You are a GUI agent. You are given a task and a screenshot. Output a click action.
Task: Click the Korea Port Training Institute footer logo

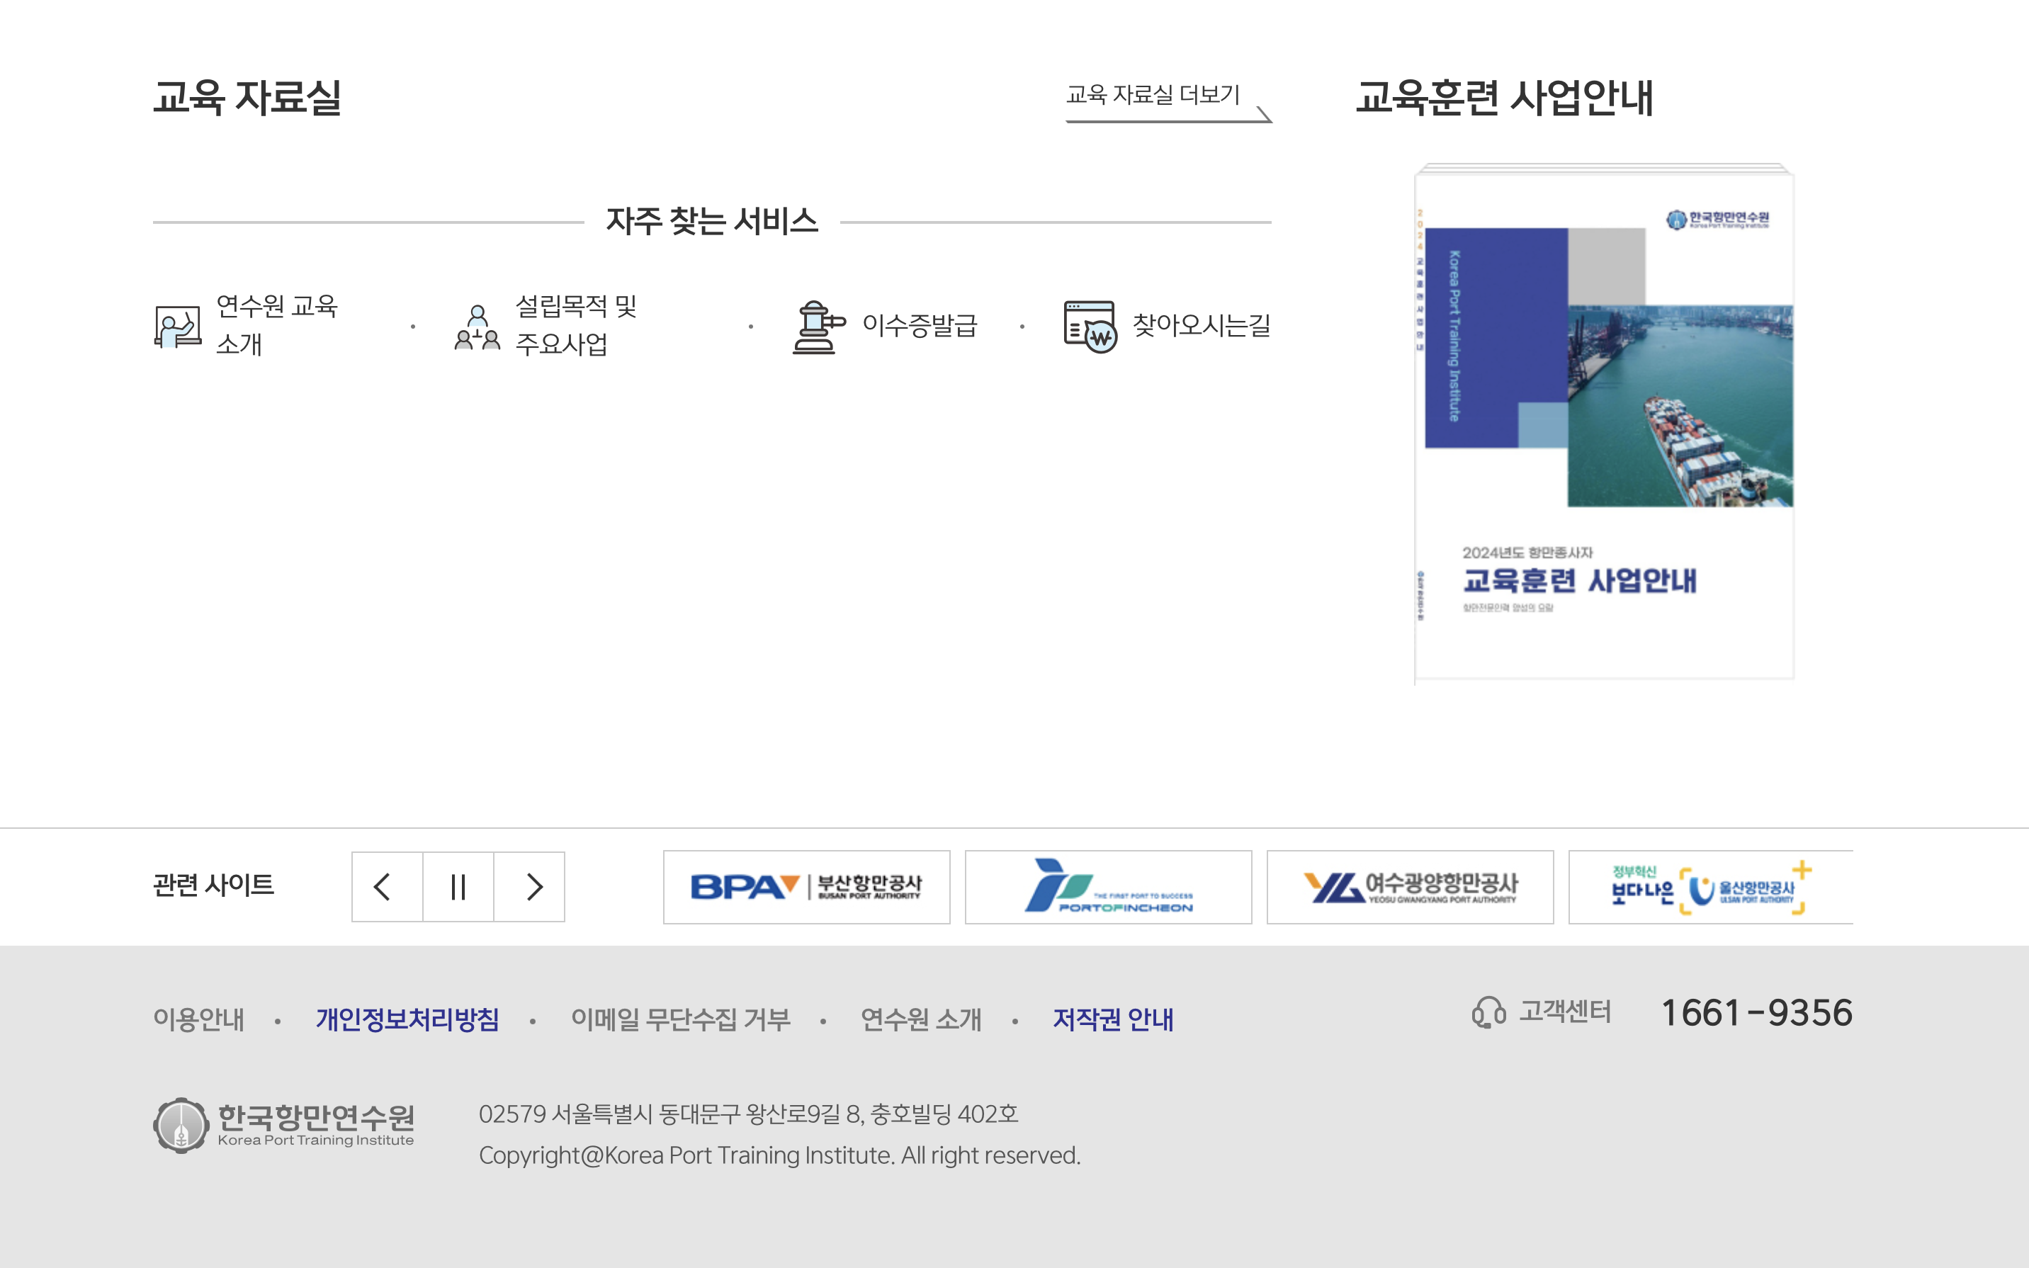coord(283,1126)
